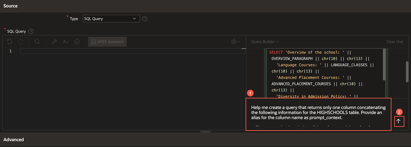
Task: Toggle the APEX Assistant panel
Action: (108, 42)
